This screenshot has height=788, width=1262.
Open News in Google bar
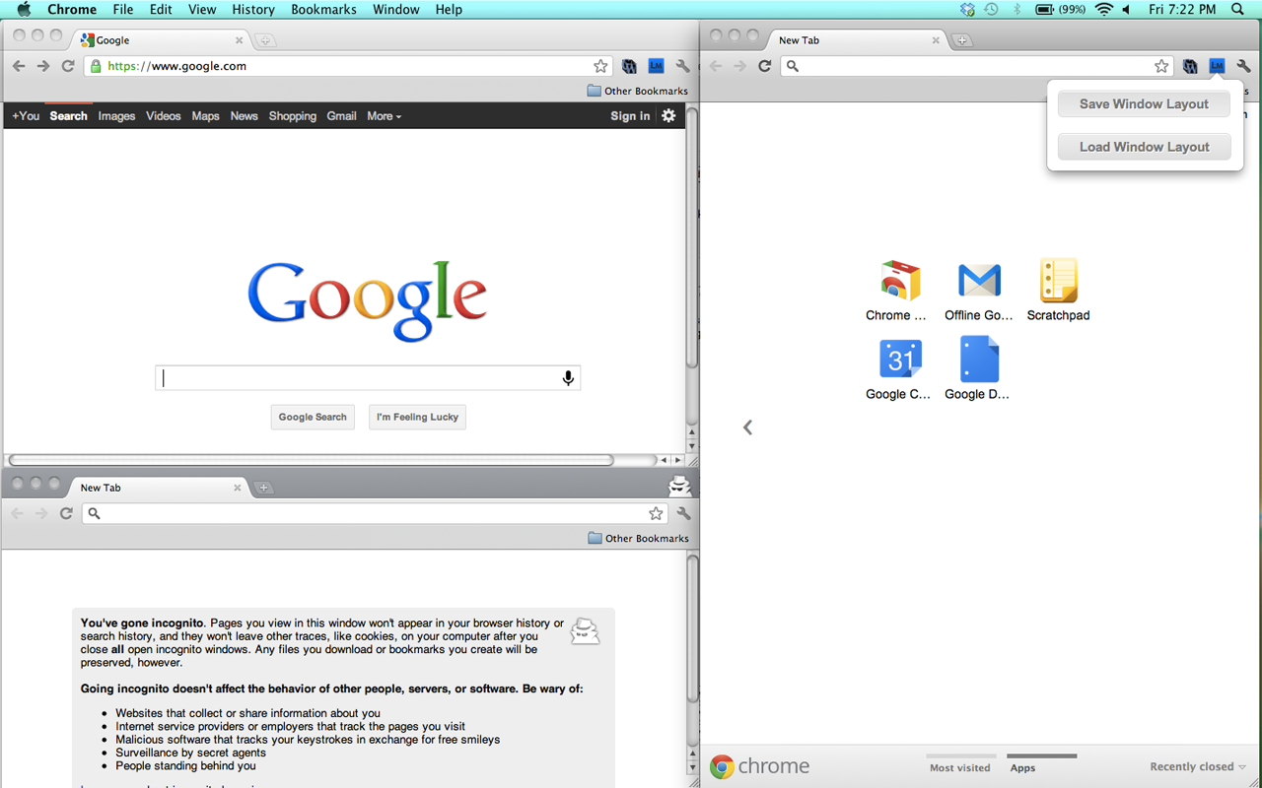point(244,116)
